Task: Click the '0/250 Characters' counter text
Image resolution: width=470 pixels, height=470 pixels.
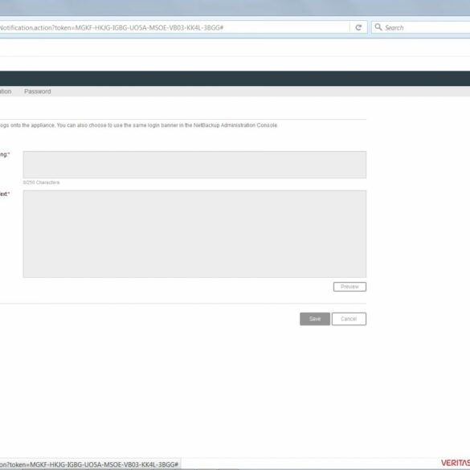Action: click(x=41, y=182)
